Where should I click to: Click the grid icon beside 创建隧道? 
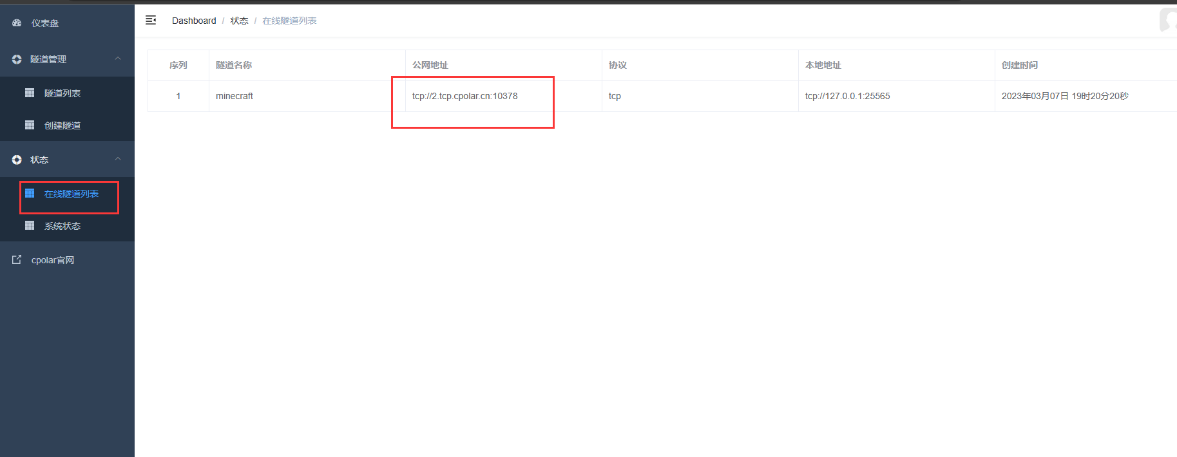click(30, 126)
